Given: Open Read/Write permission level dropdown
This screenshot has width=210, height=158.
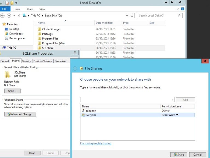Looking at the screenshot, I should click(177, 115).
